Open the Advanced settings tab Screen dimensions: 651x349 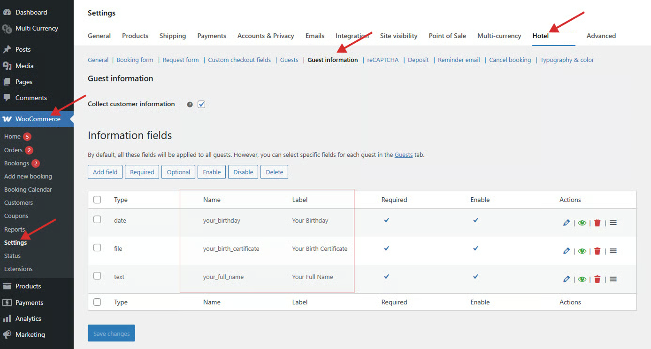coord(601,36)
